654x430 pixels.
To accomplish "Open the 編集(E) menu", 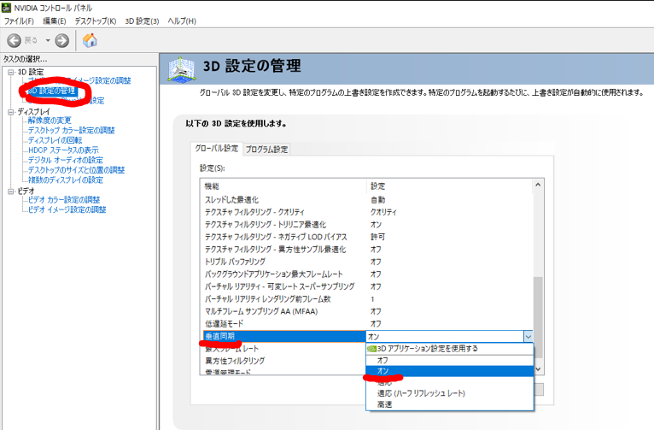I will coord(55,21).
